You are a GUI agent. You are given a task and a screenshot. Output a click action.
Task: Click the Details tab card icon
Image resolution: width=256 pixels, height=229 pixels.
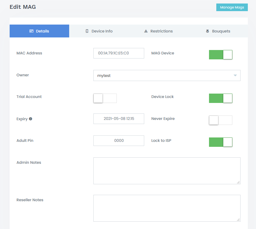32,31
